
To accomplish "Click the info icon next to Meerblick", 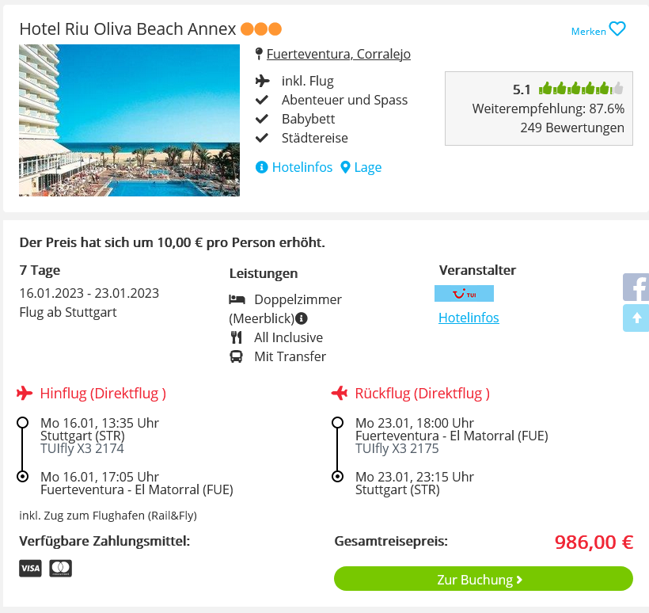I will 302,318.
